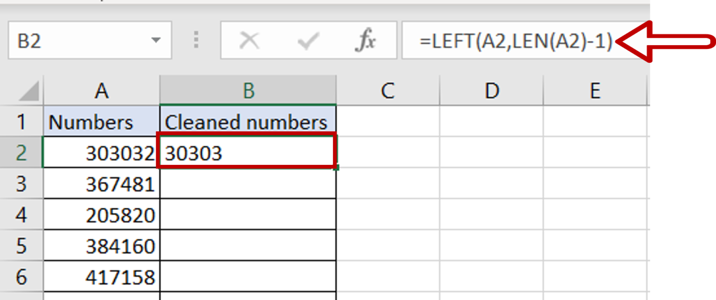Click the Cancel (X) icon in formula bar
The image size is (716, 300).
tap(249, 41)
